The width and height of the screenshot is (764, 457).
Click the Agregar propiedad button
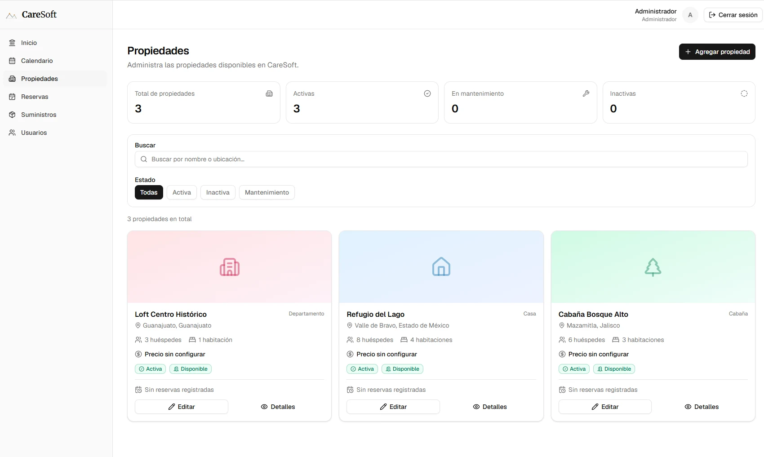(717, 52)
